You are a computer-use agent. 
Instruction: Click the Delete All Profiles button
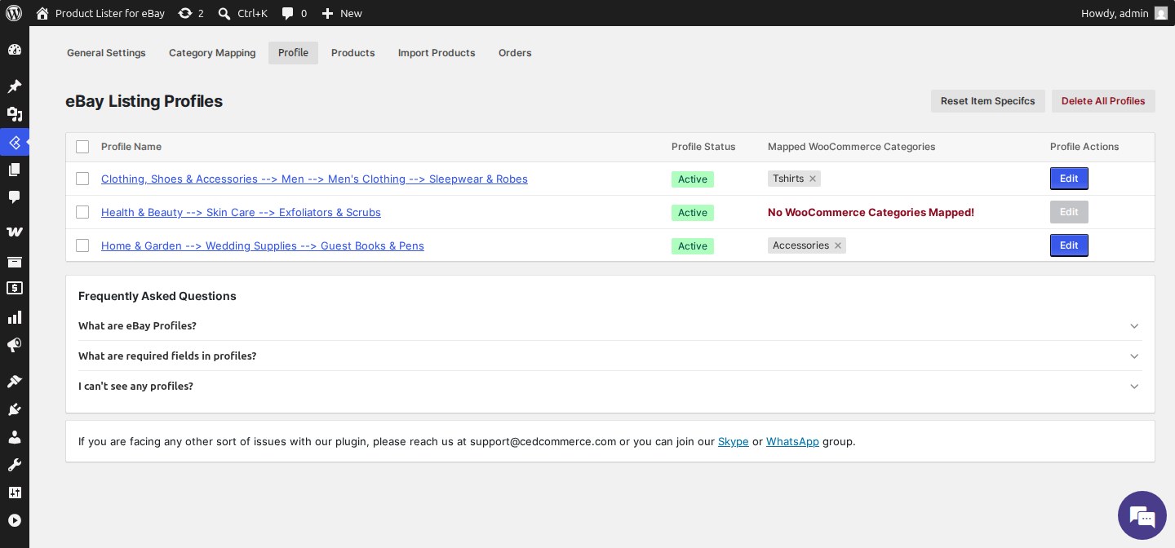[x=1103, y=101]
